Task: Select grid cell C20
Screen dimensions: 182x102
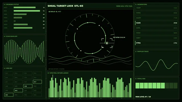Action: (28, 86)
